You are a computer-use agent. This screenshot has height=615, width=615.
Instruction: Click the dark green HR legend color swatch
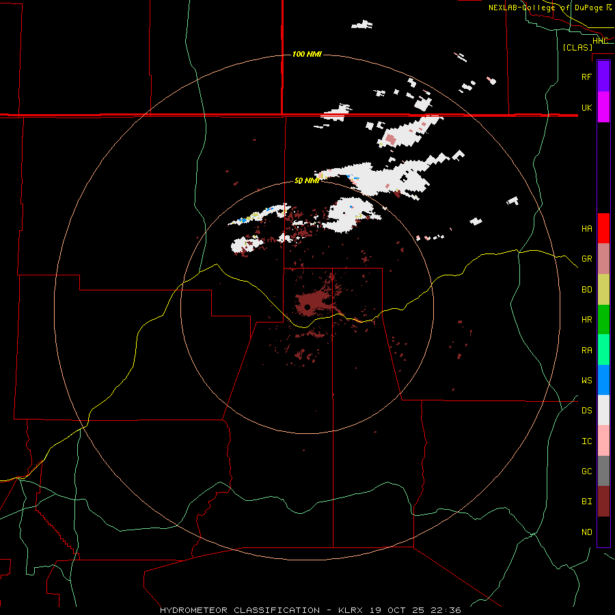point(603,320)
